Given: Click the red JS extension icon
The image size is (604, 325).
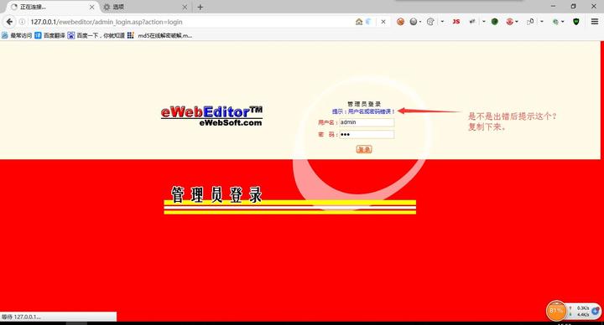Looking at the screenshot, I should pos(456,22).
